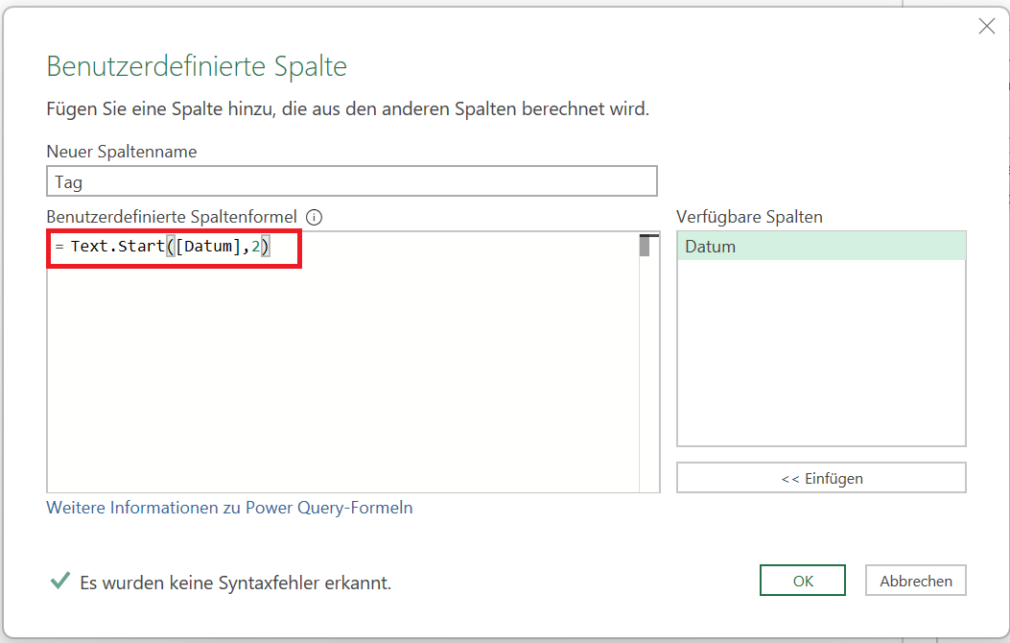Place cursor on Text.Start in the formula
Image resolution: width=1010 pixels, height=643 pixels.
(117, 248)
